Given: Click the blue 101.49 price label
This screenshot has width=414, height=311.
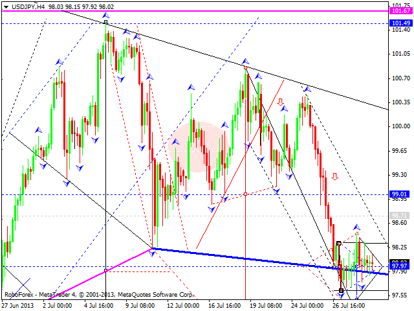Looking at the screenshot, I should click(401, 23).
